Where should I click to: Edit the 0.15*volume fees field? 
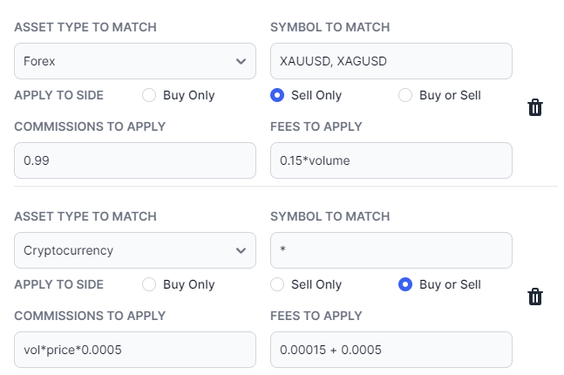391,160
